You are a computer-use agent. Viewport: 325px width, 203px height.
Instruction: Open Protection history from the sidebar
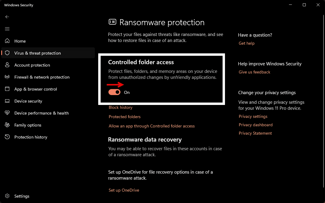tap(31, 137)
